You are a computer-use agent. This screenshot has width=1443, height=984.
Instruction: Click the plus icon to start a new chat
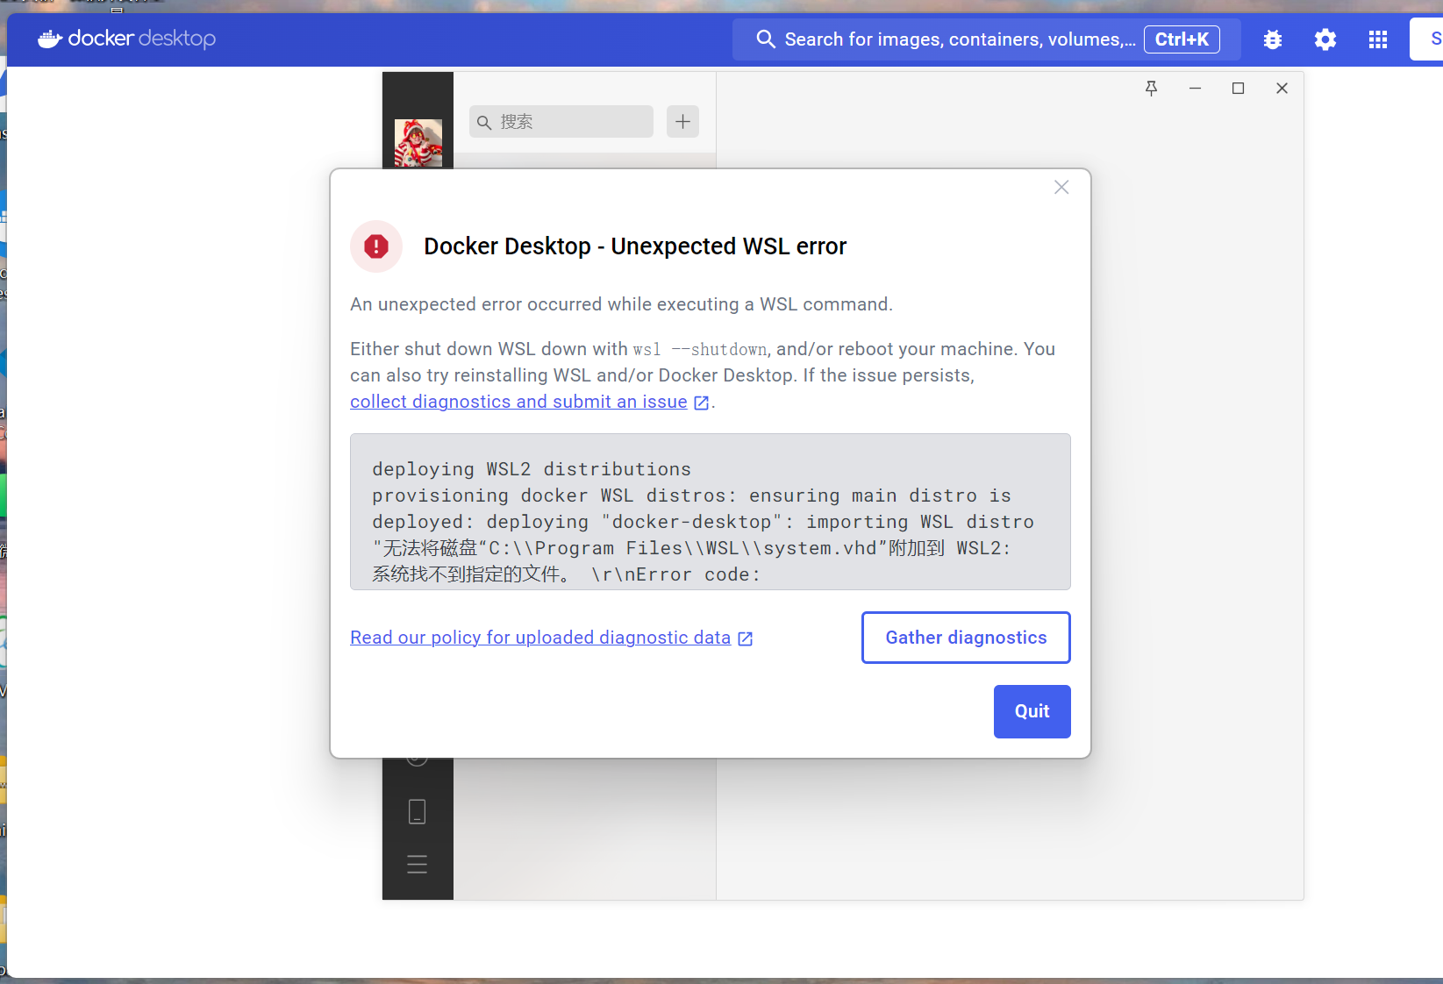[682, 121]
